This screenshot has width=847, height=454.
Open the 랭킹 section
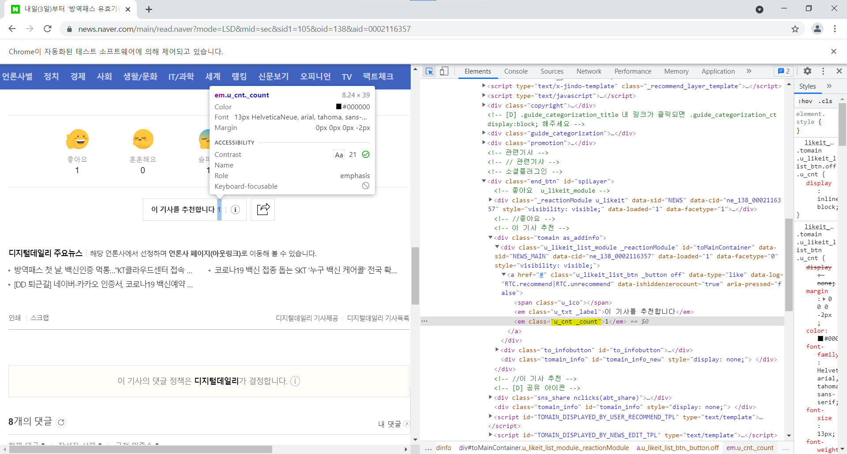pos(240,77)
